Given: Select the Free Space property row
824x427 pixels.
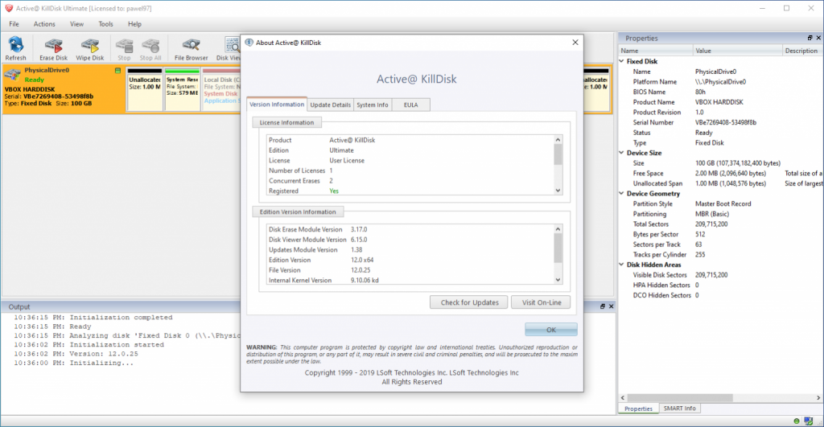Looking at the screenshot, I should click(720, 174).
